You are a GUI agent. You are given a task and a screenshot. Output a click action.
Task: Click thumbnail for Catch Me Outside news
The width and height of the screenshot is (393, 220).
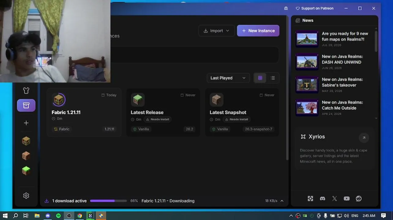pyautogui.click(x=307, y=108)
